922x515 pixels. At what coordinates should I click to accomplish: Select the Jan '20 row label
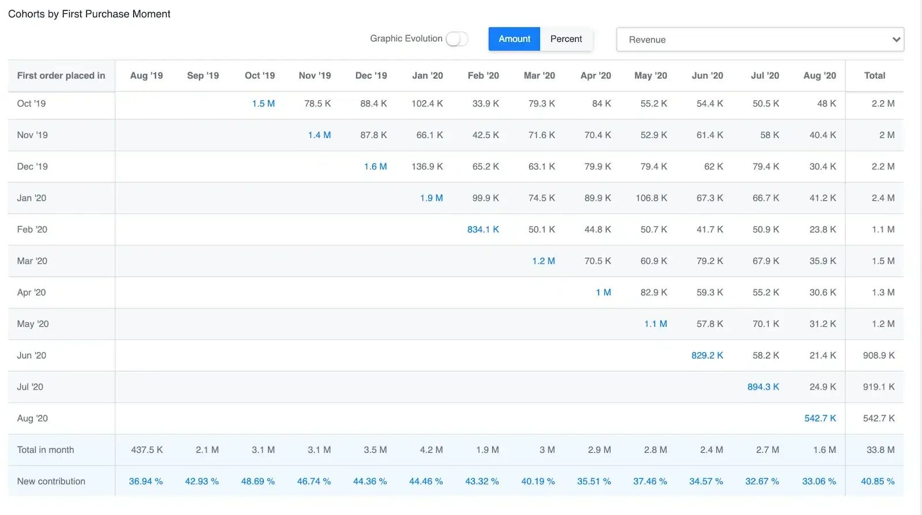point(32,198)
